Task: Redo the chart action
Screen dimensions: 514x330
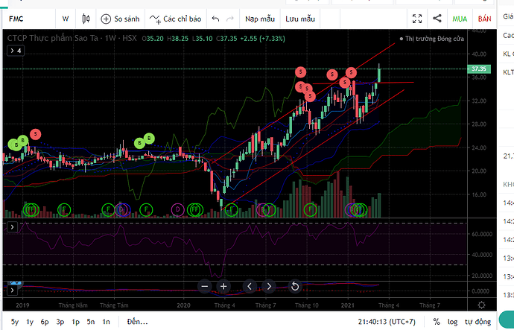Action: point(230,19)
